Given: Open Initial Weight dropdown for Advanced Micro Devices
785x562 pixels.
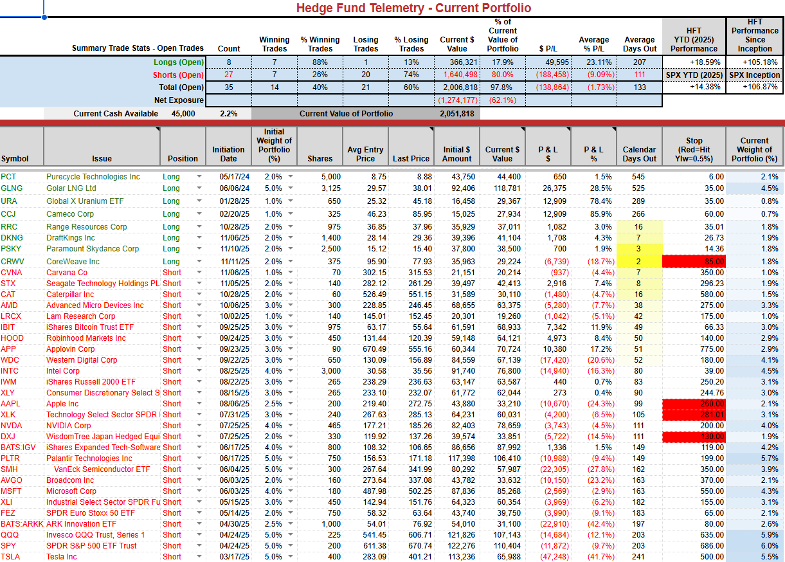Looking at the screenshot, I should tap(291, 305).
